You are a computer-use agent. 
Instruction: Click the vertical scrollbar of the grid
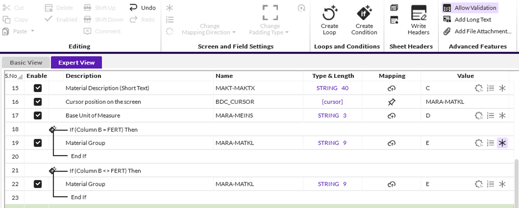[x=516, y=180]
